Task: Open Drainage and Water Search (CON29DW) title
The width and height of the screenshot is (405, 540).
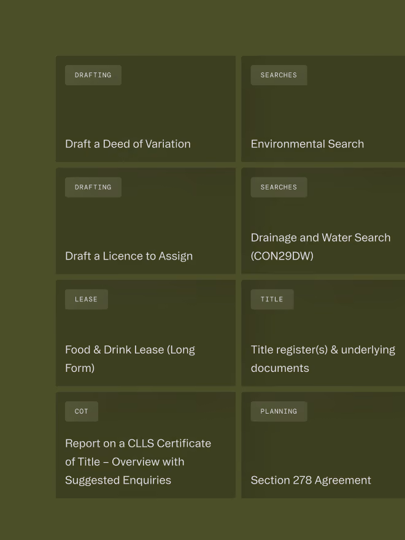Action: click(x=320, y=247)
